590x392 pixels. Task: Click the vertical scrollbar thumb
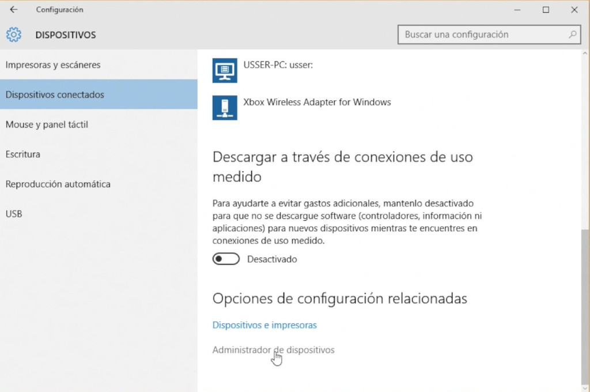585,306
